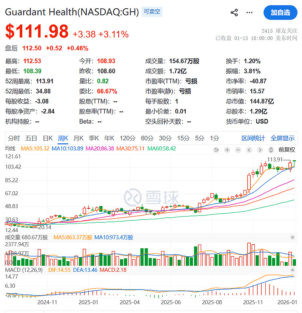Click the volume MA10:973.4万股 label
Screen dimensions: 302x313
tap(114, 237)
